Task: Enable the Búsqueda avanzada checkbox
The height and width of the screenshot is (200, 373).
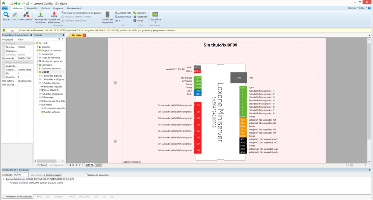Action: point(87,175)
